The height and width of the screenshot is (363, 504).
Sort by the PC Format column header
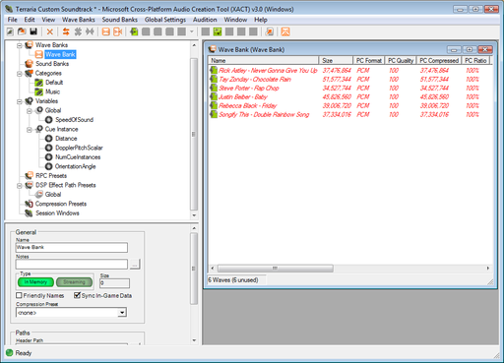[x=369, y=60]
